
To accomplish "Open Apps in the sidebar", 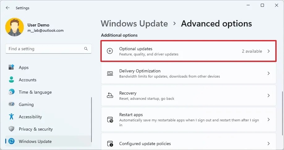I will (x=48, y=67).
